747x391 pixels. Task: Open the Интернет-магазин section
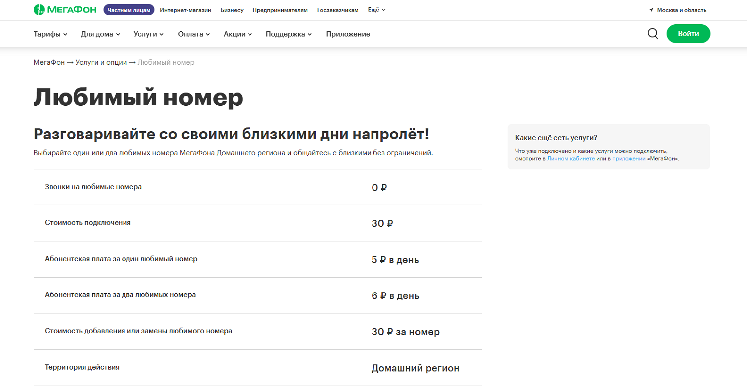(x=186, y=10)
